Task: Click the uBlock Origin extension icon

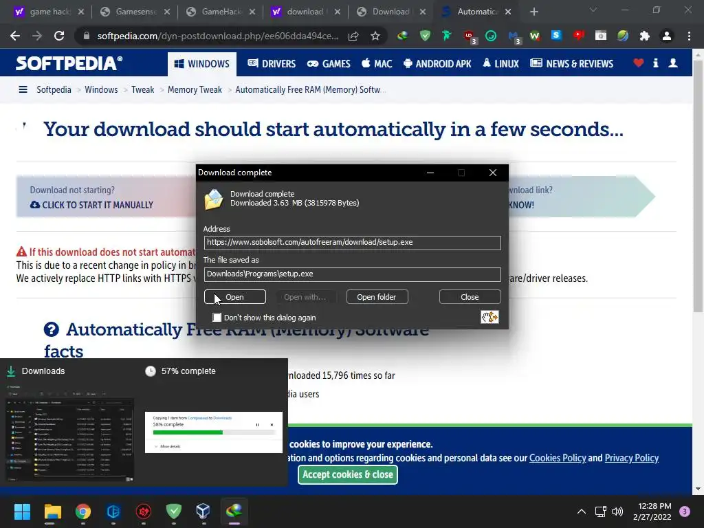Action: pos(469,36)
